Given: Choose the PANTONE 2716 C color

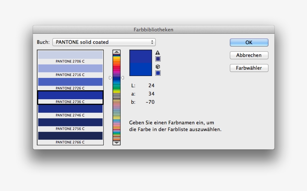Looking at the screenshot, I should coord(70,70).
